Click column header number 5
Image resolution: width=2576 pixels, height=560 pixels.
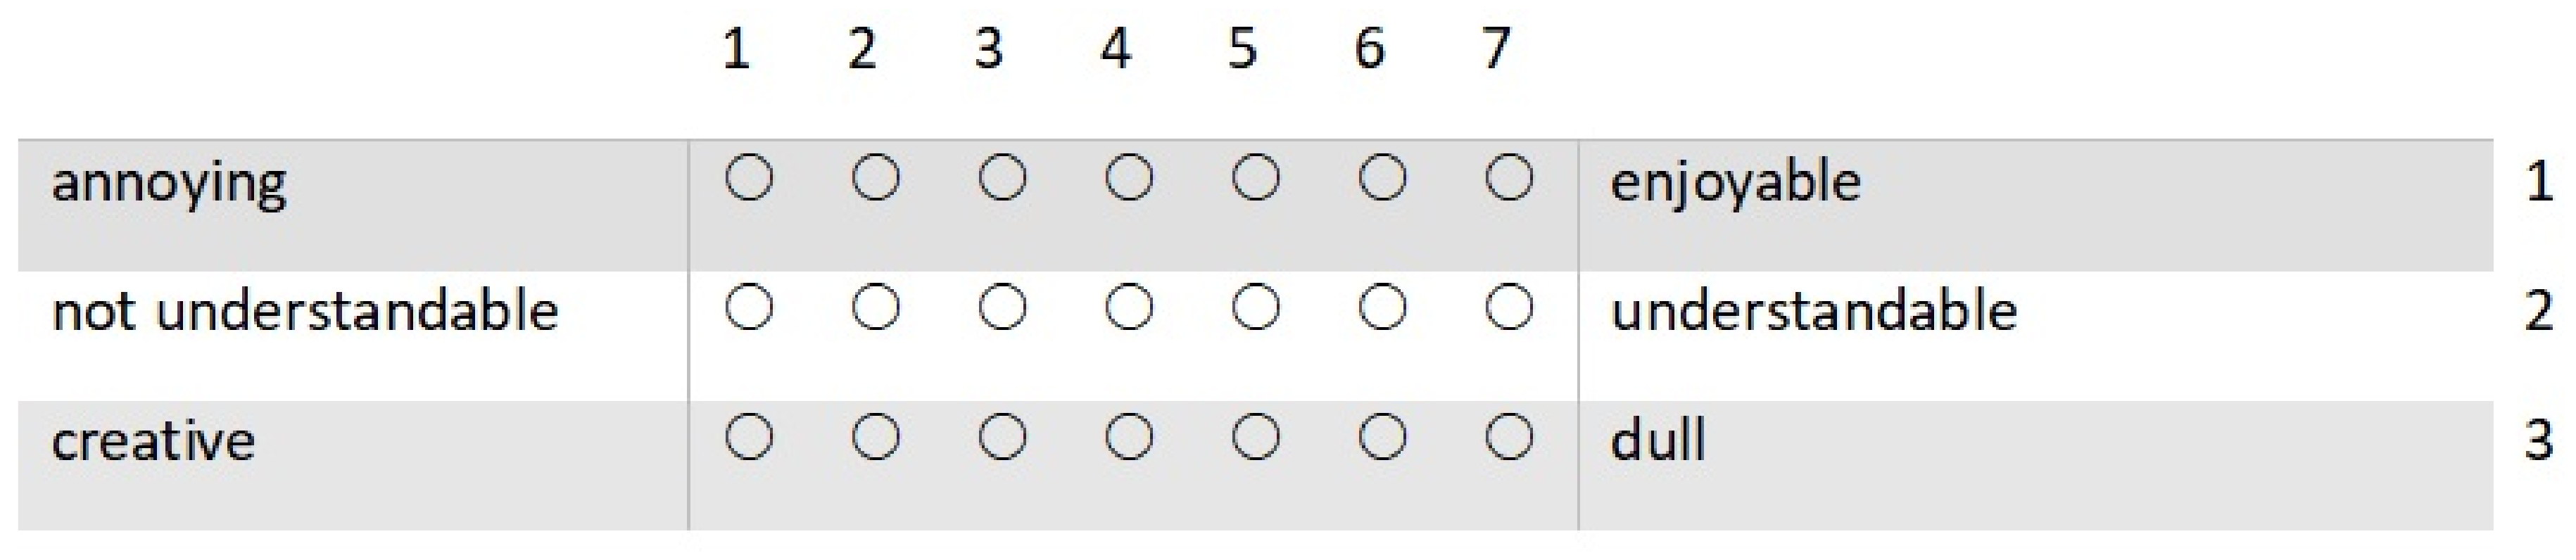pos(1242,48)
